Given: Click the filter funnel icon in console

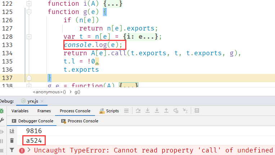Looking at the screenshot, I should pos(12,150).
